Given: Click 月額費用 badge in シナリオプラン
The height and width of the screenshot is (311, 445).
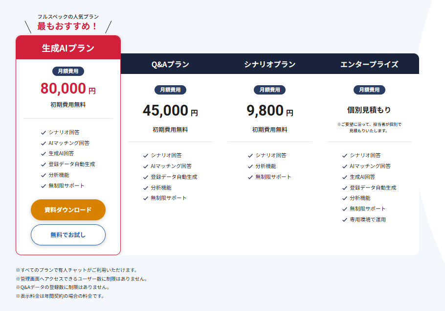Looking at the screenshot, I should pos(269,90).
